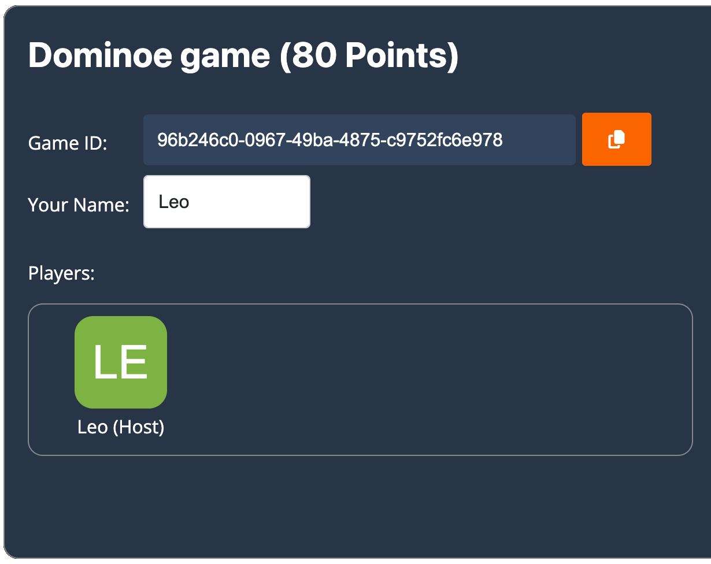Image resolution: width=711 pixels, height=564 pixels.
Task: Click the Dominoe game (80 Points) title
Action: (243, 55)
